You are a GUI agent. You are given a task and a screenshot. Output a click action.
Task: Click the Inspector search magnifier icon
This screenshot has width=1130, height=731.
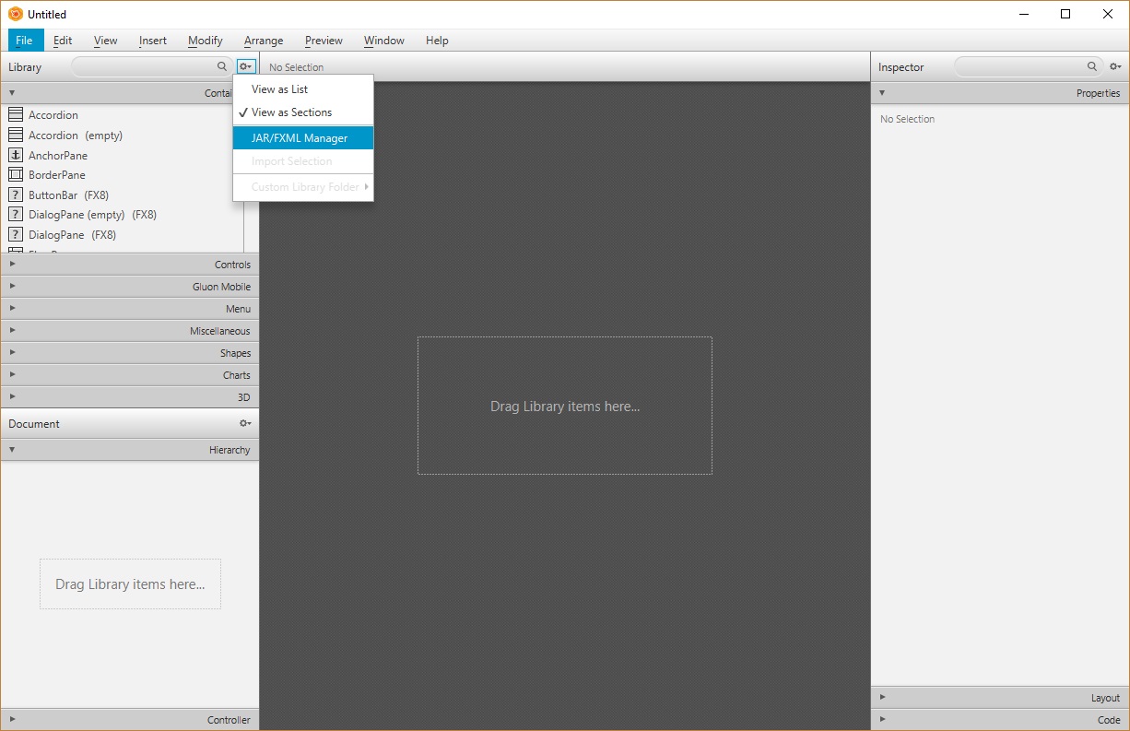click(1092, 66)
